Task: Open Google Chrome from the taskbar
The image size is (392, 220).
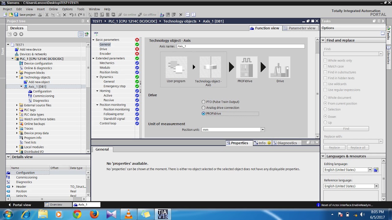Action: click(77, 215)
